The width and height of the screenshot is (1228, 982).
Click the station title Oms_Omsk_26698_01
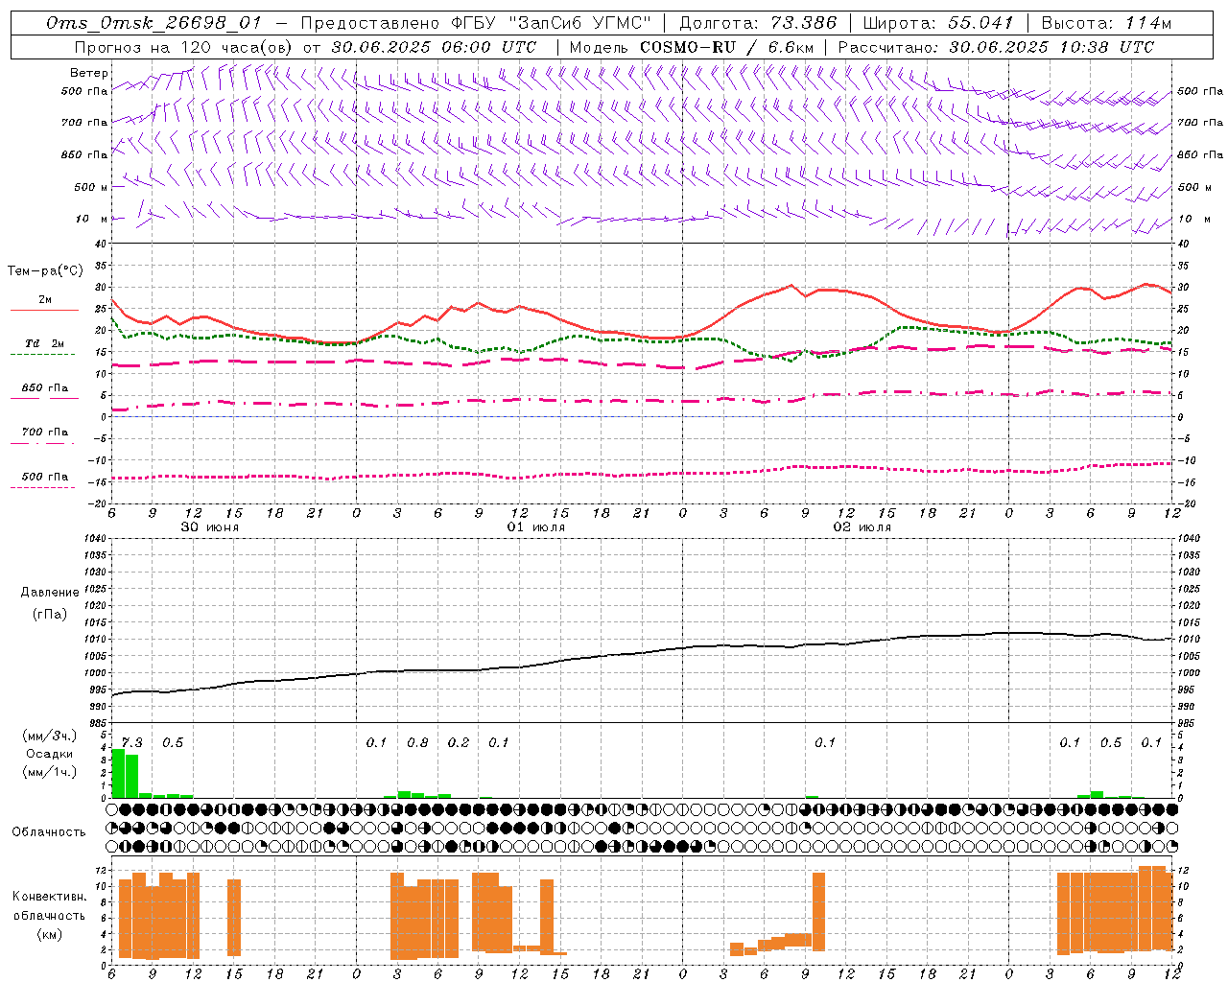click(153, 24)
